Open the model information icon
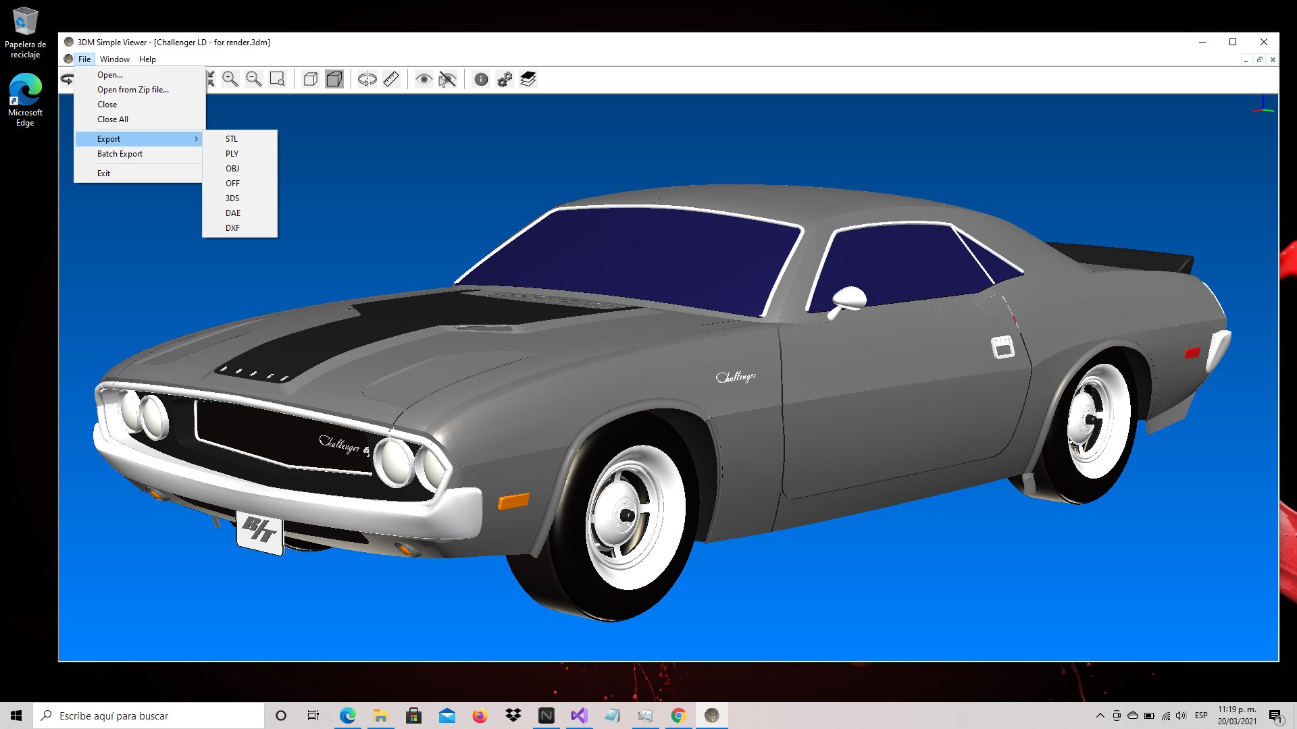 tap(481, 79)
